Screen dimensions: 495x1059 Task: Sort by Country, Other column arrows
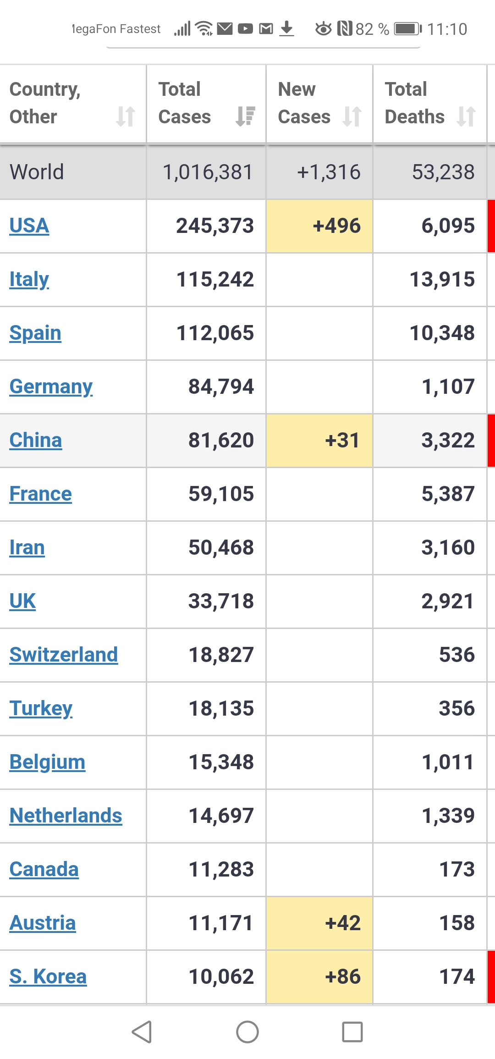click(x=126, y=116)
